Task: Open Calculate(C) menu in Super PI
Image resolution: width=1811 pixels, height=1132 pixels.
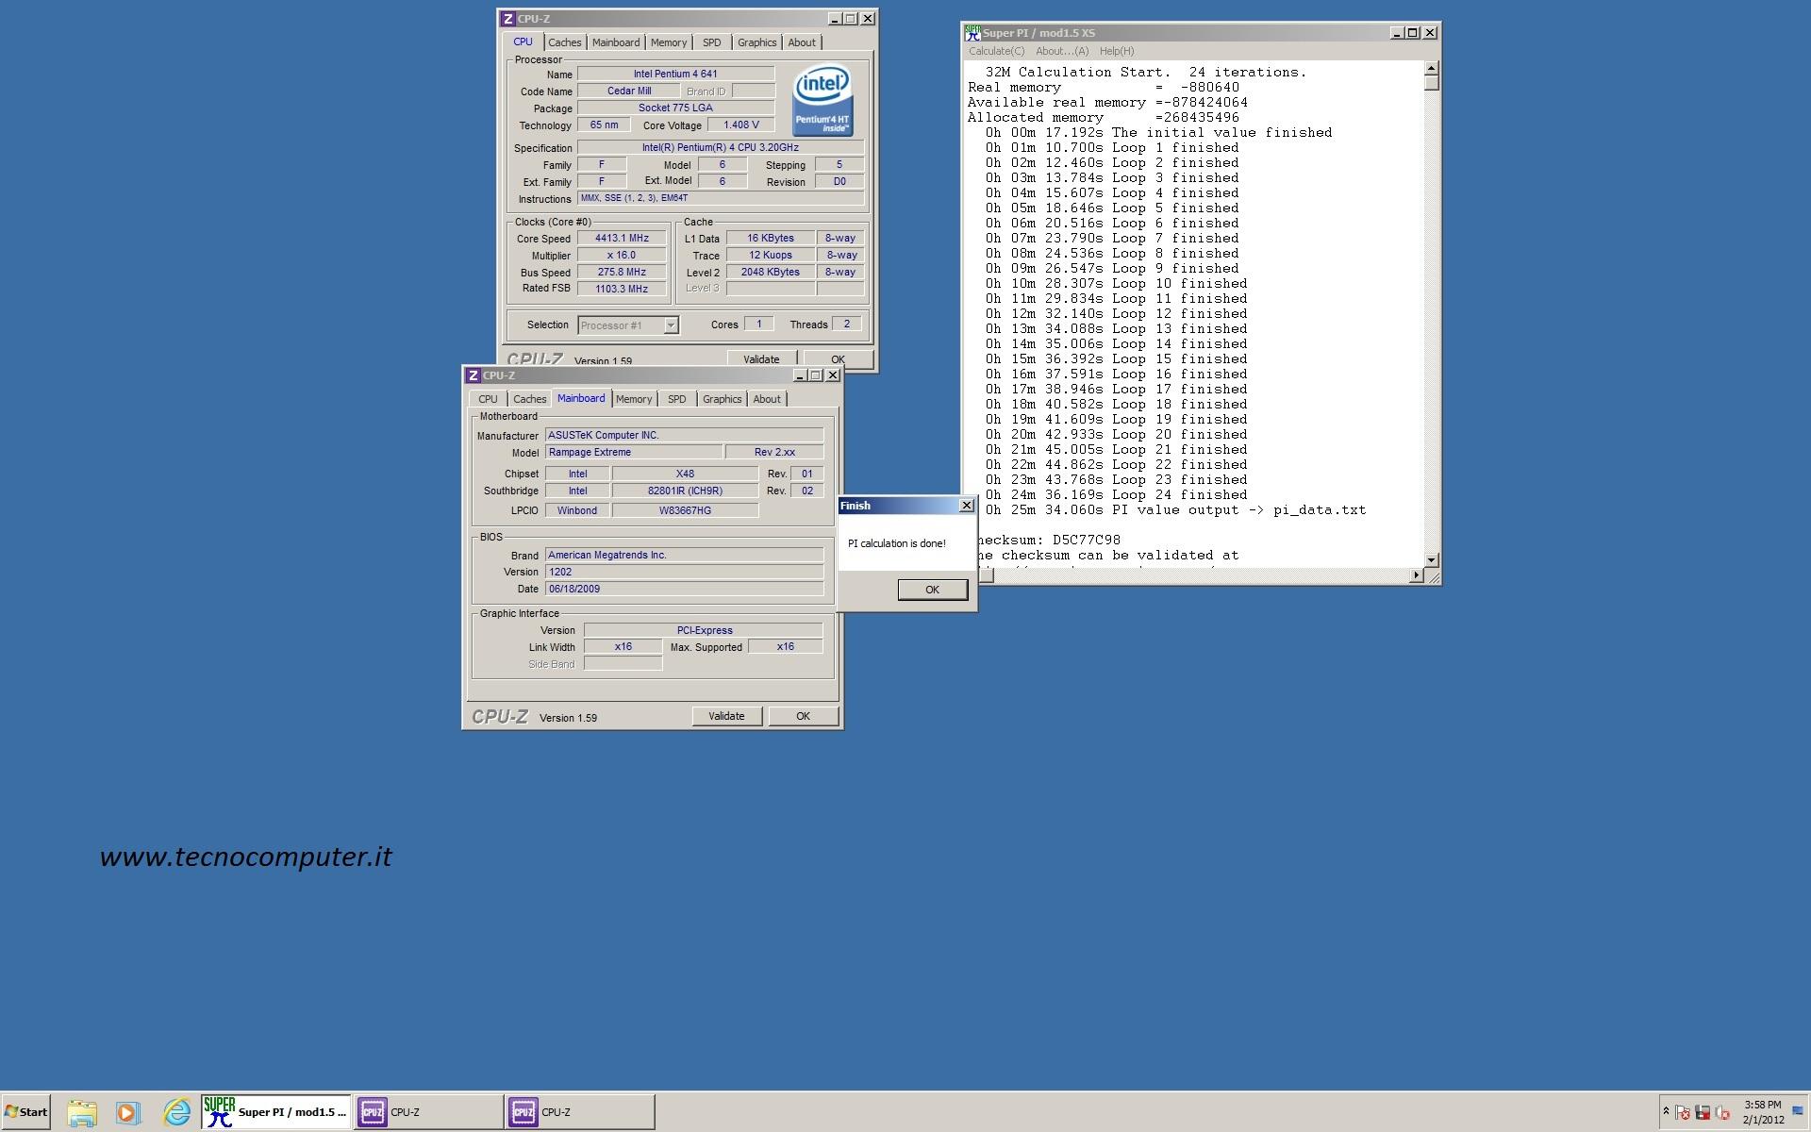Action: tap(996, 51)
